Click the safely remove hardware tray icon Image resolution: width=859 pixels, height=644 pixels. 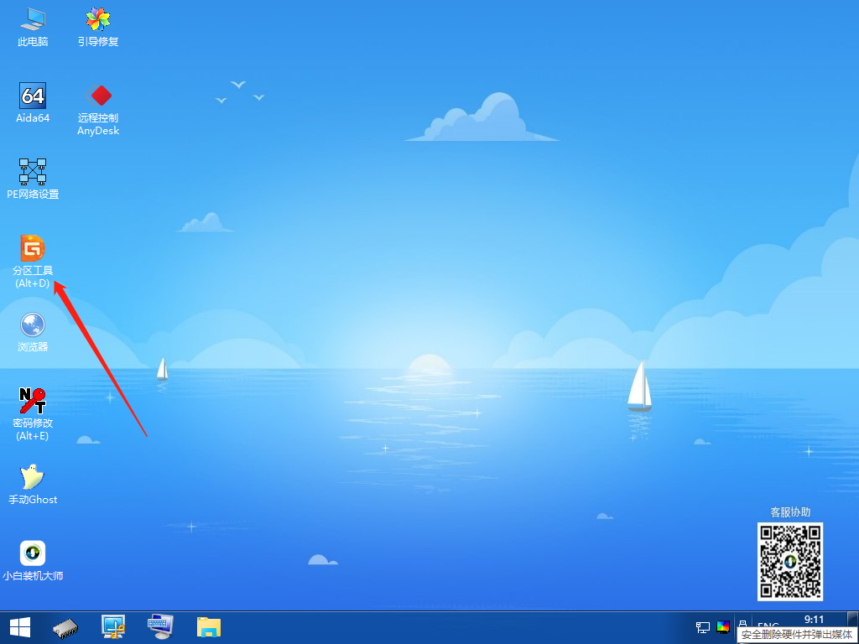pos(743,625)
